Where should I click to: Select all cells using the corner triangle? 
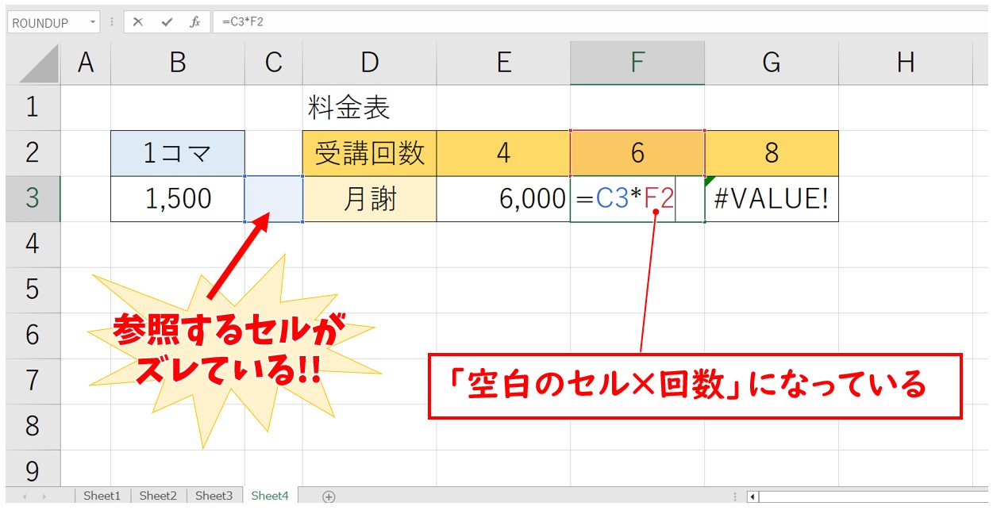[x=39, y=63]
